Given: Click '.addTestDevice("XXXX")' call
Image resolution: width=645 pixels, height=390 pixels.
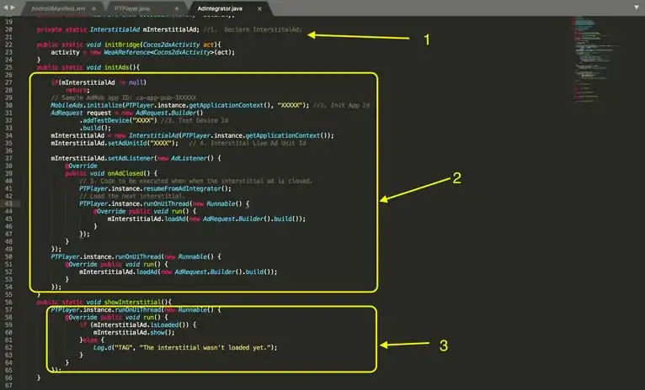Looking at the screenshot, I should [x=118, y=121].
